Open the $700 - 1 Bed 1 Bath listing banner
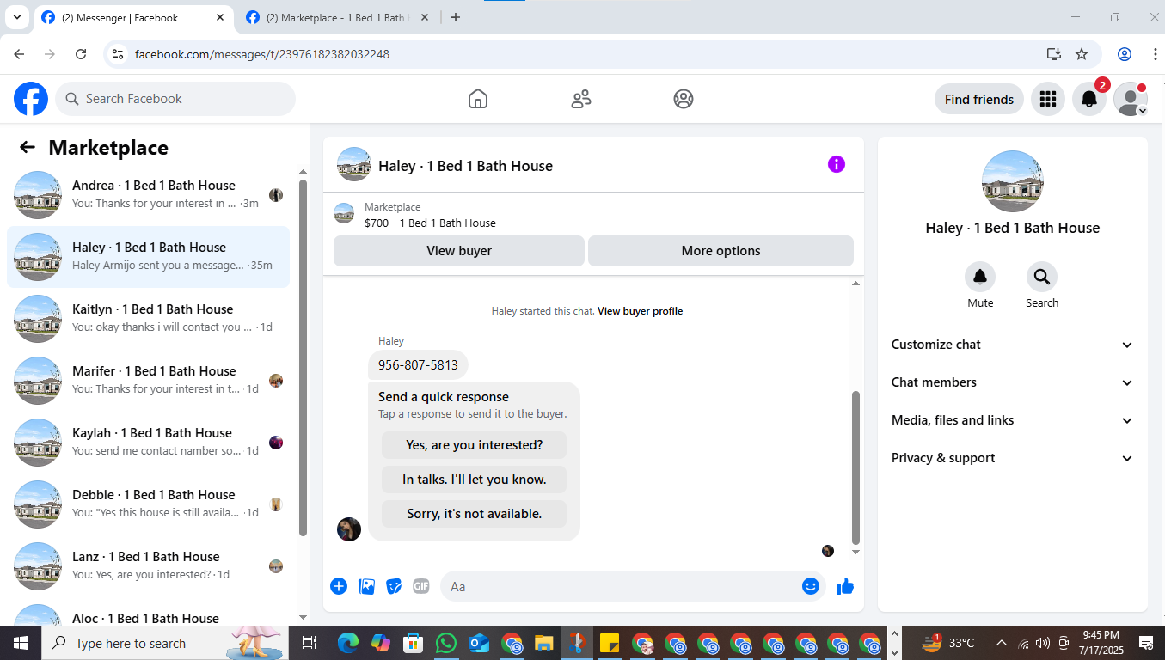 [x=593, y=215]
